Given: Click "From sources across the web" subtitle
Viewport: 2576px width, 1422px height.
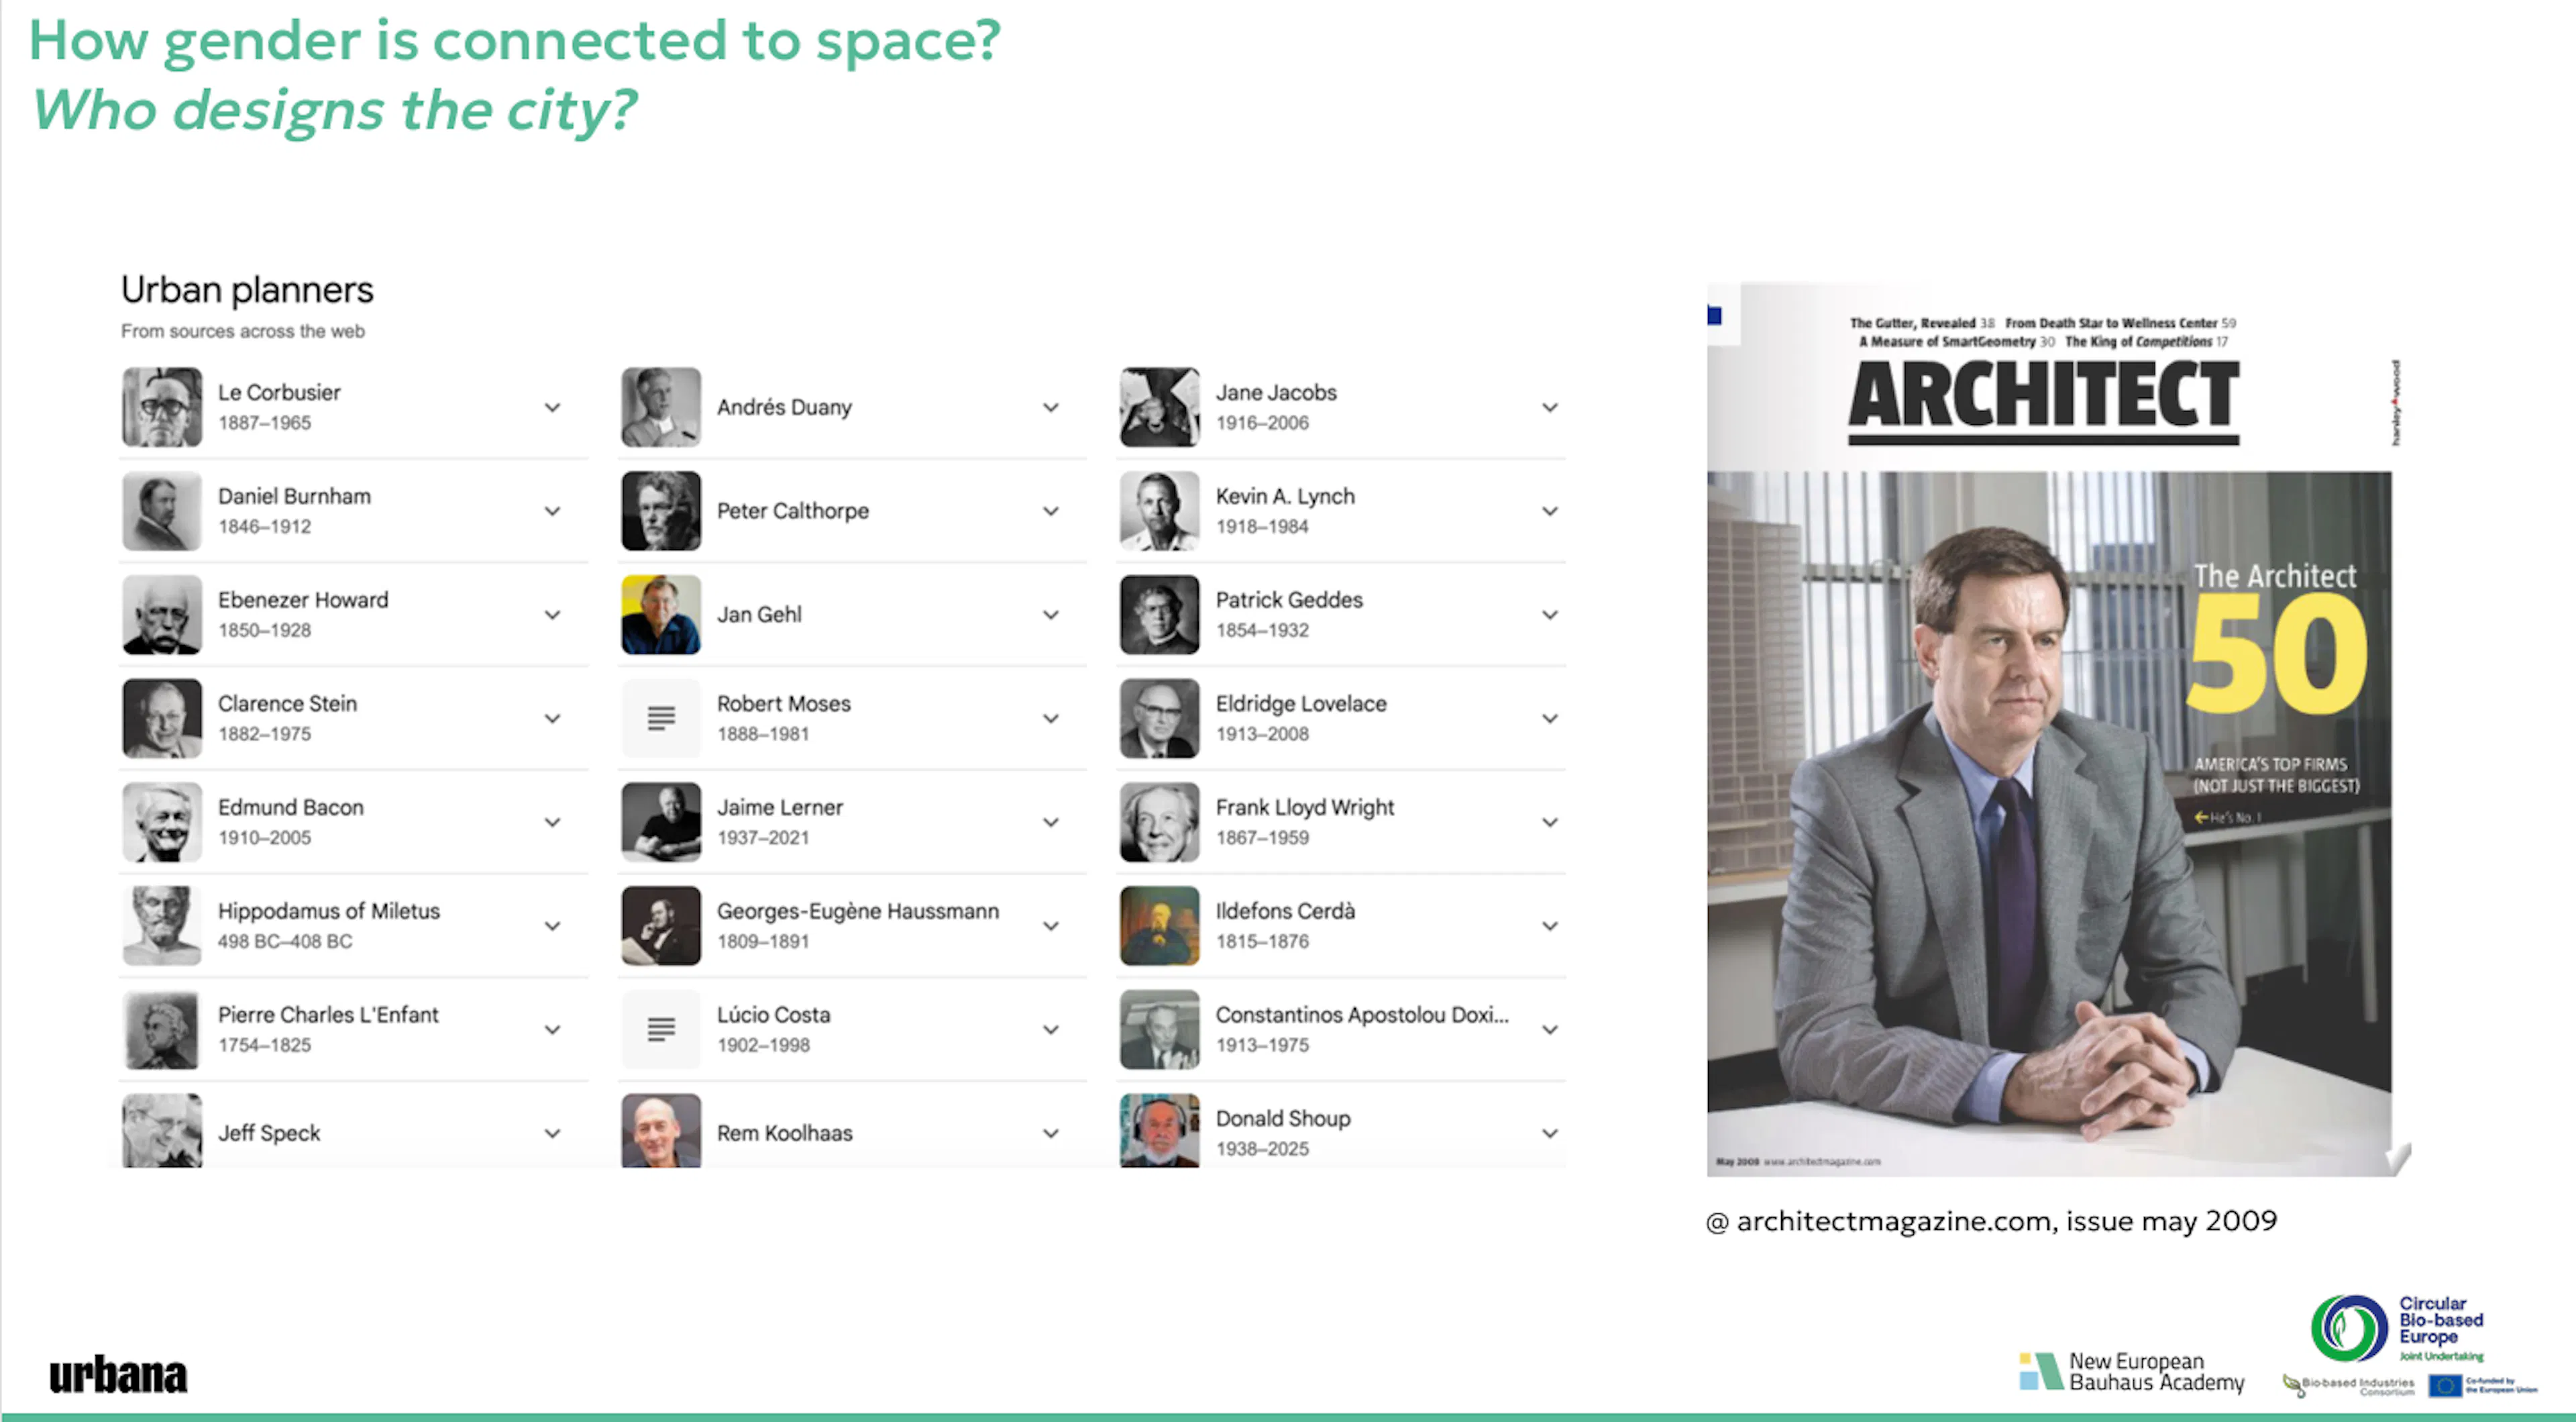Looking at the screenshot, I should [243, 332].
